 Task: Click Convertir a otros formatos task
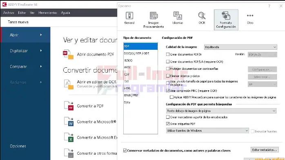(x=97, y=153)
